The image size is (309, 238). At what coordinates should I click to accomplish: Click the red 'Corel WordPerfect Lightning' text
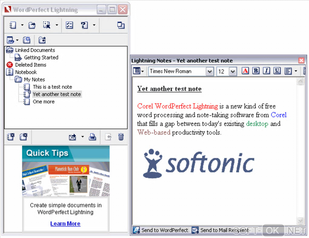pyautogui.click(x=178, y=106)
